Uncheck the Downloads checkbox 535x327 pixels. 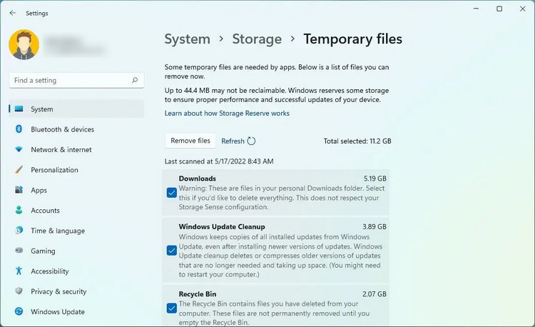pyautogui.click(x=172, y=193)
